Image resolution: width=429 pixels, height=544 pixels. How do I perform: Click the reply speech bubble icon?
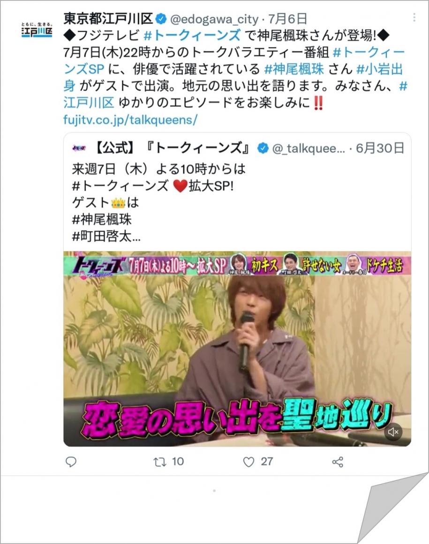tap(71, 462)
